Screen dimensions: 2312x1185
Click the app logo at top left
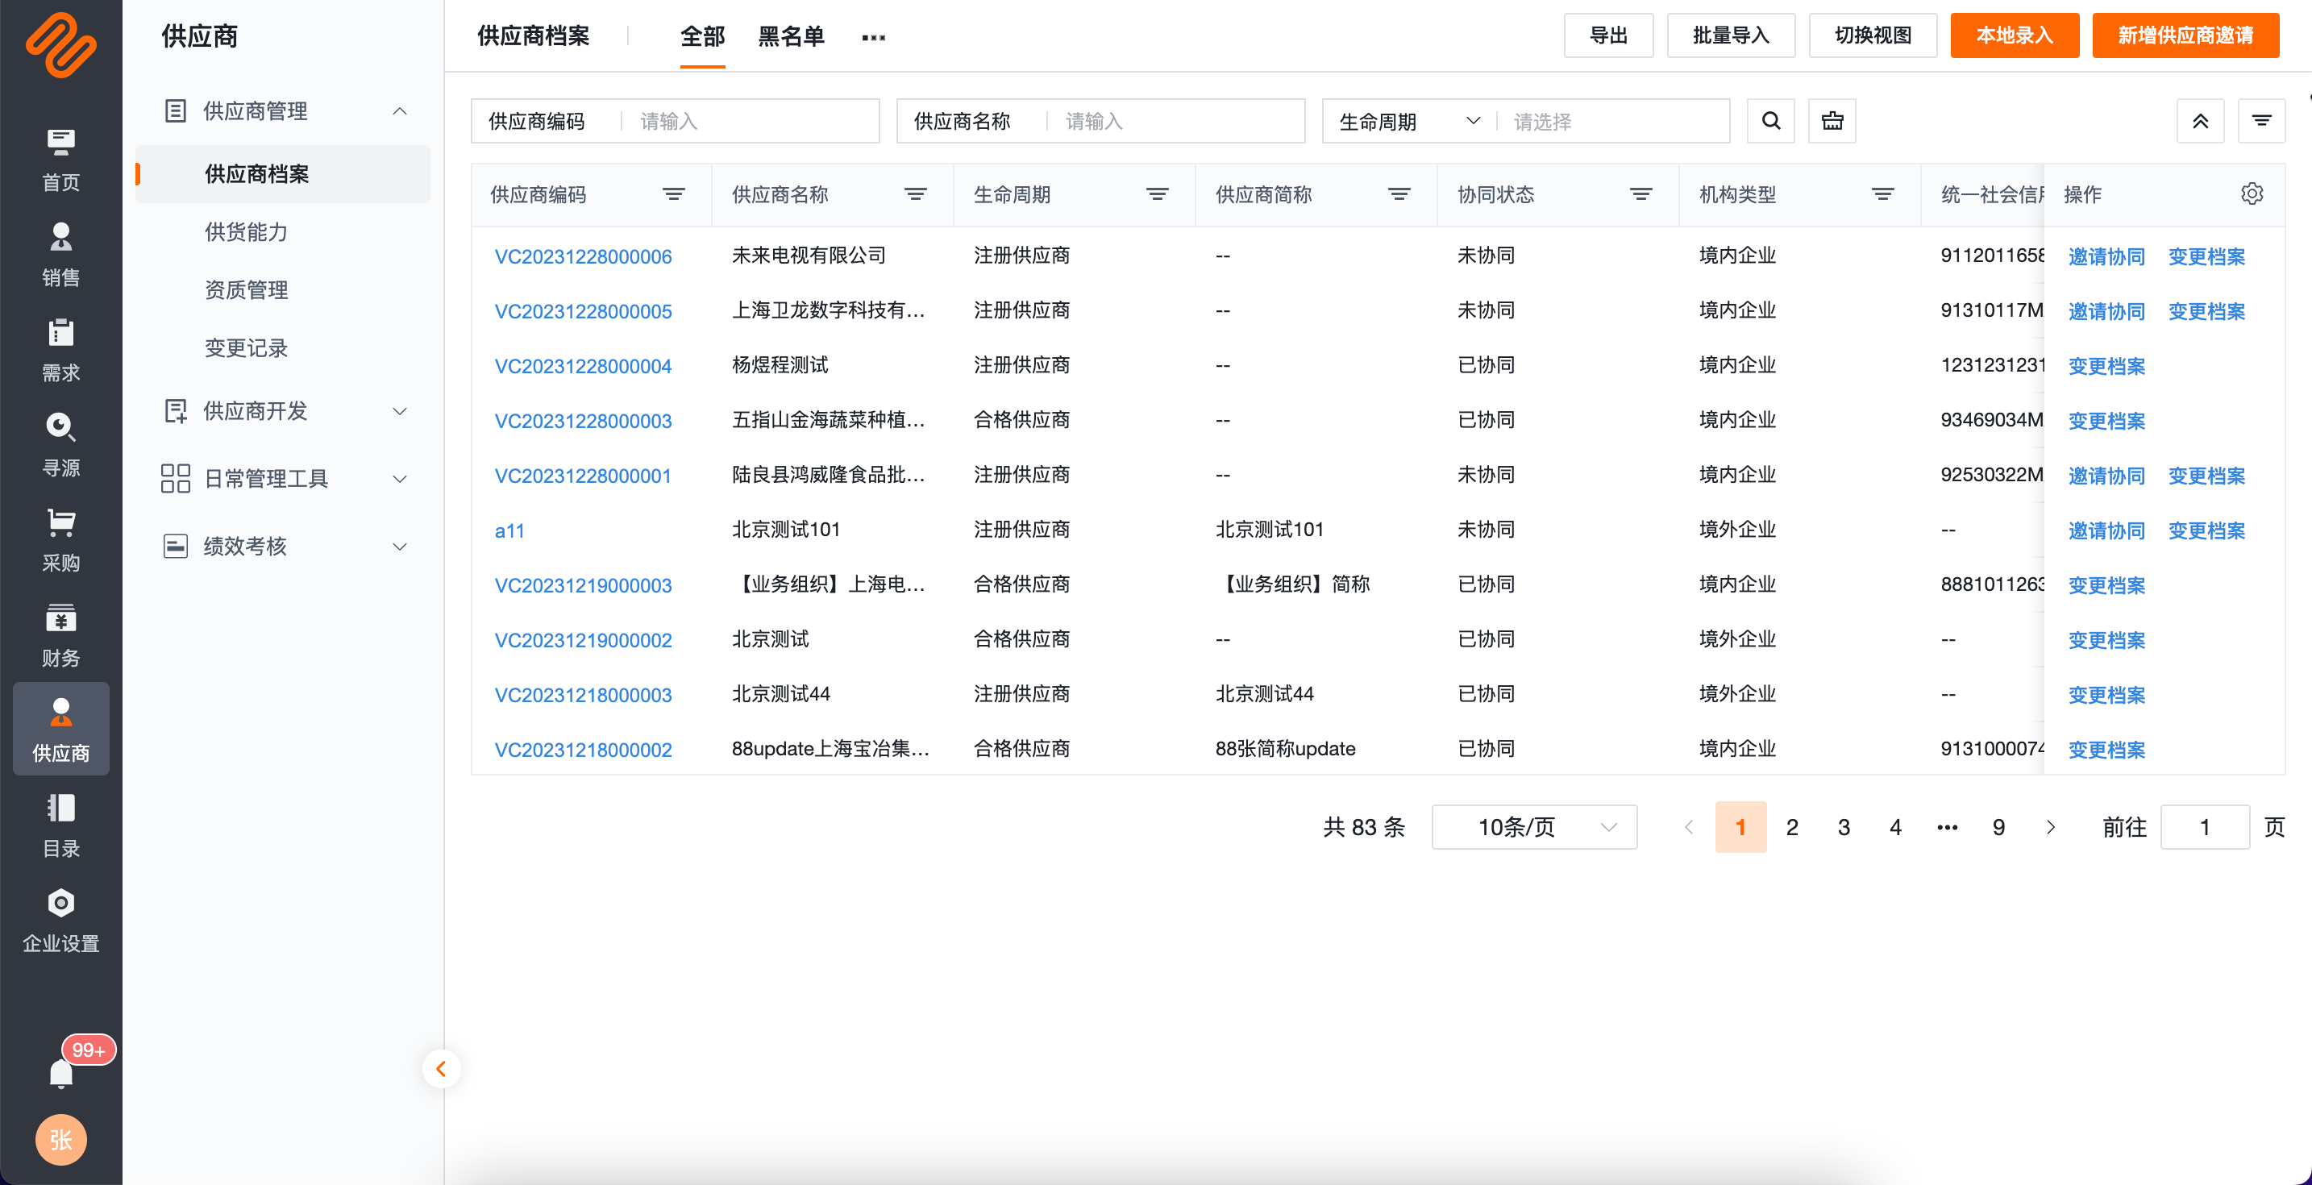coord(60,45)
